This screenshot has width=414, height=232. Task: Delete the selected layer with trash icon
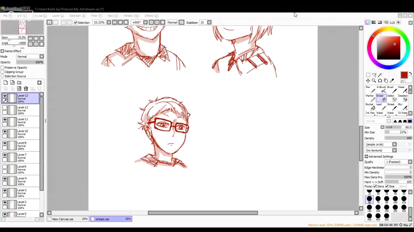click(x=26, y=89)
